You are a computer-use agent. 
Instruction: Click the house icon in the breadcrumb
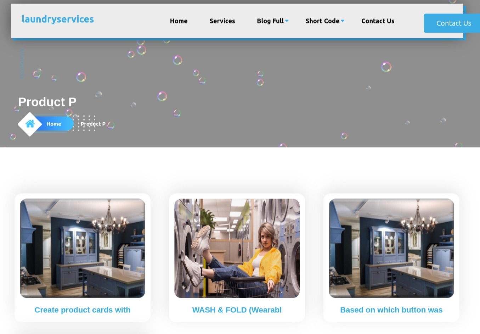[30, 124]
